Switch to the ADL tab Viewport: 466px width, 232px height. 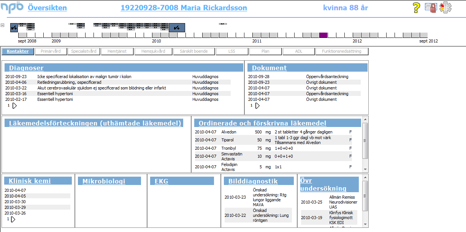(298, 51)
